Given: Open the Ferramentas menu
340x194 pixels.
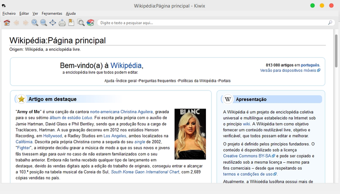Looking at the screenshot, I should 52,13.
